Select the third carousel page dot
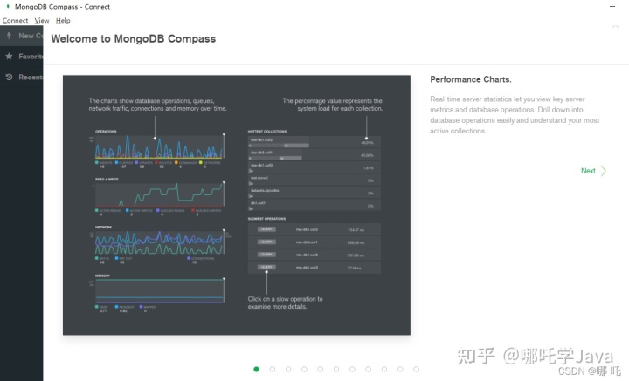This screenshot has height=381, width=629. coord(288,369)
